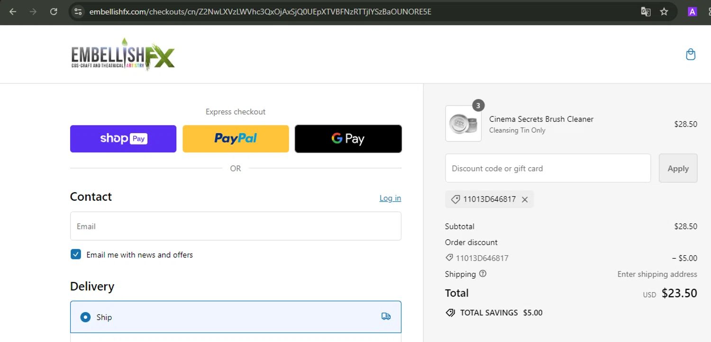Image resolution: width=711 pixels, height=342 pixels.
Task: Click the Order discount label
Action: [x=471, y=242]
